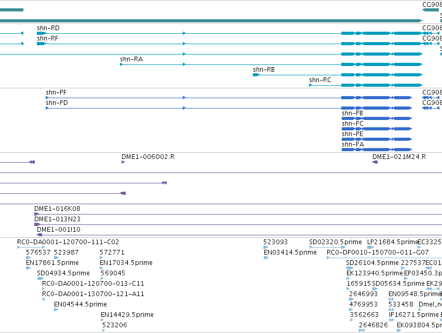This screenshot has height=333, width=442.
Task: Select EST 4769953
Action: 363,304
